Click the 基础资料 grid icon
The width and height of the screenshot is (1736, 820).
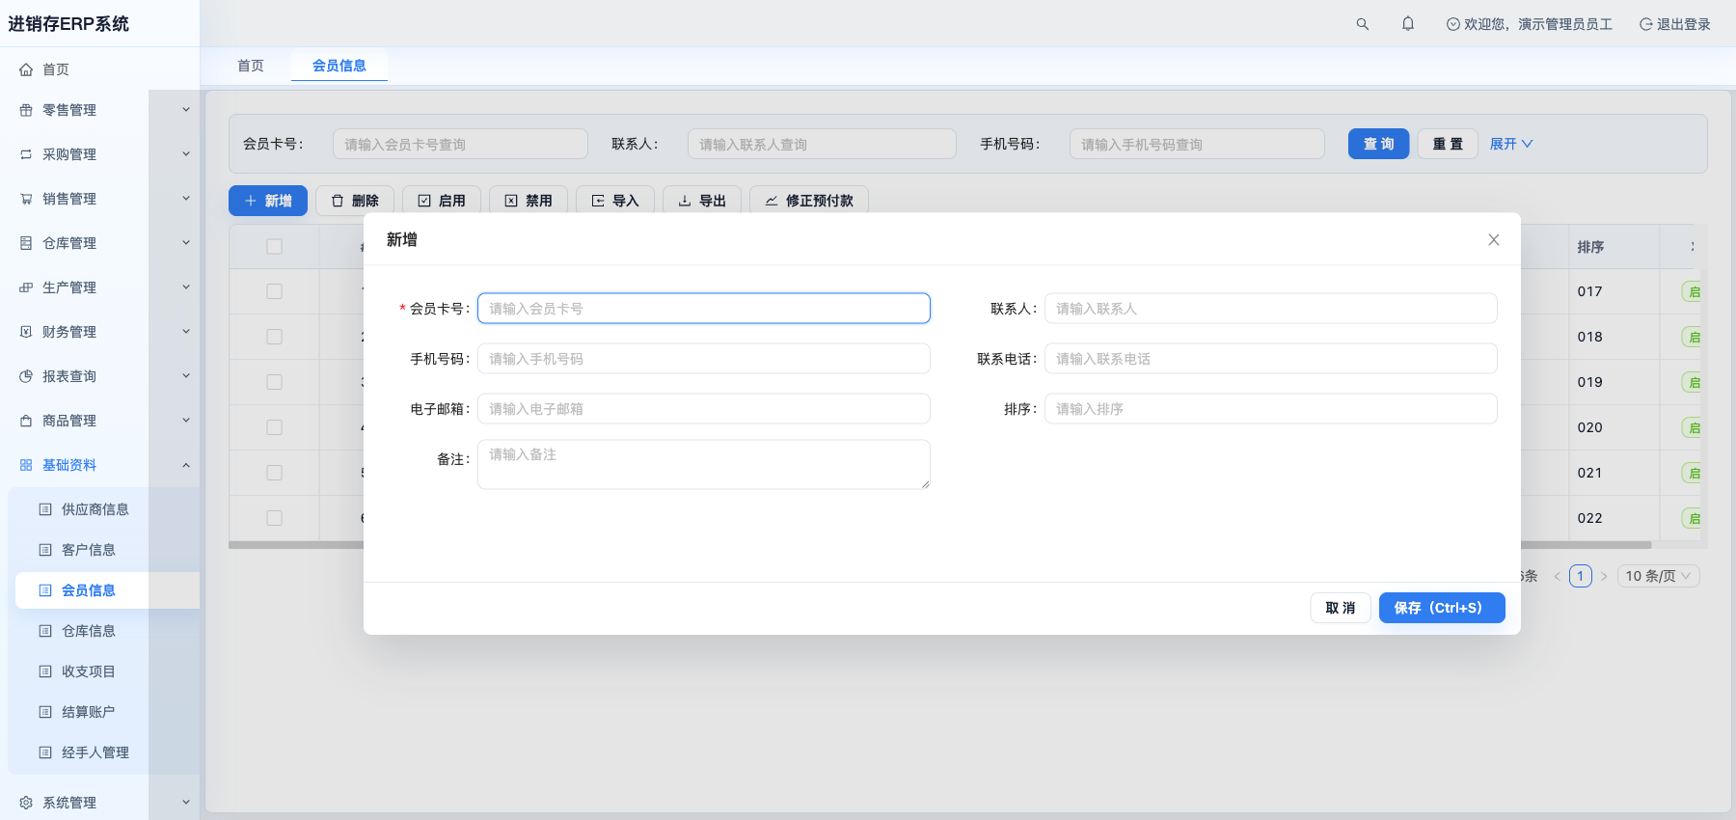point(26,465)
